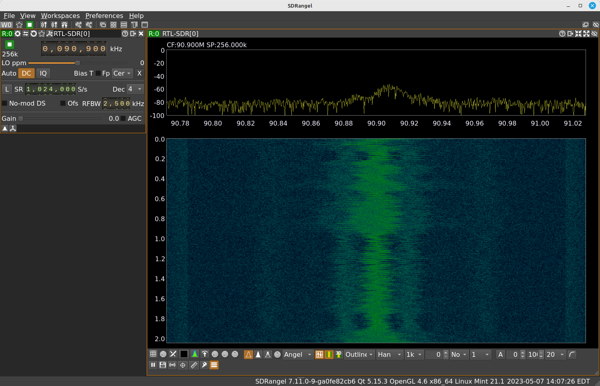Image resolution: width=600 pixels, height=386 pixels.
Task: Click the add Rx device icon
Action: (44, 25)
